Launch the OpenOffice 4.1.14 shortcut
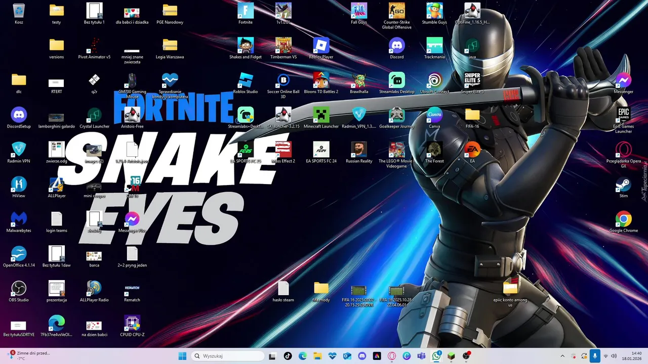The height and width of the screenshot is (364, 648). [x=19, y=257]
